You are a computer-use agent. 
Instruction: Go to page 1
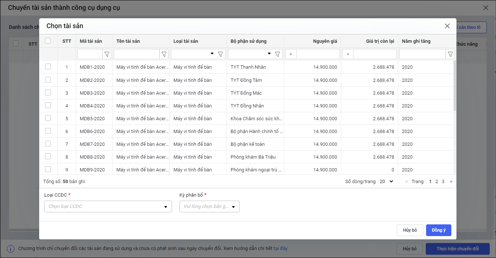(430, 182)
